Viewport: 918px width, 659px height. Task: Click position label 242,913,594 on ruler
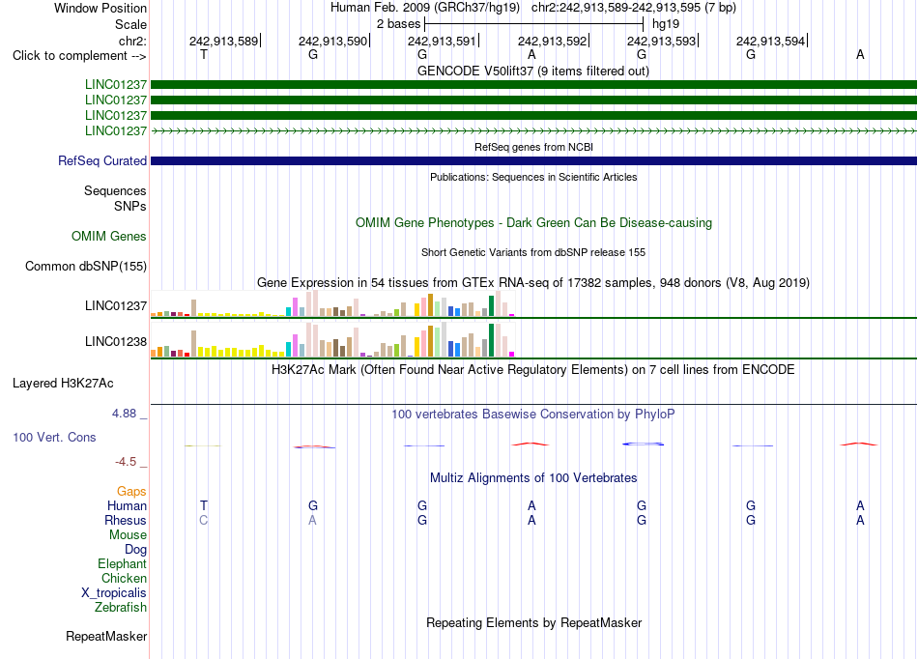[x=770, y=41]
